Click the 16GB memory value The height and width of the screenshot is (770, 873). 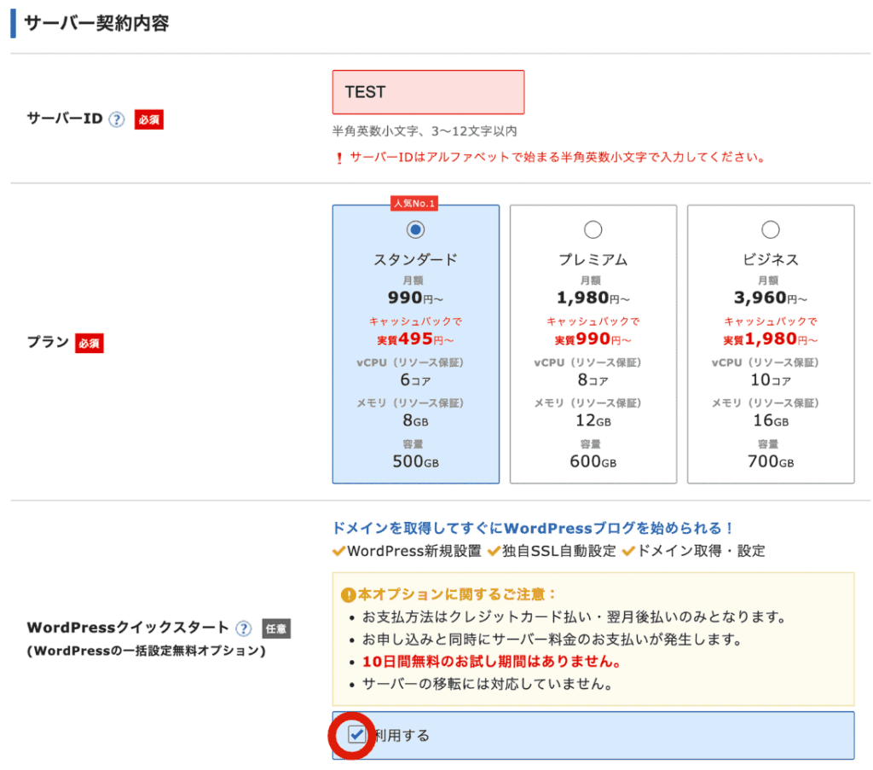771,420
